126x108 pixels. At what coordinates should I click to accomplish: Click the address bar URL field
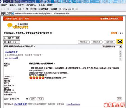pyautogui.click(x=69, y=13)
